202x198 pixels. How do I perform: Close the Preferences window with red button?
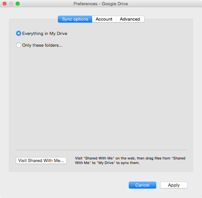[x=5, y=4]
